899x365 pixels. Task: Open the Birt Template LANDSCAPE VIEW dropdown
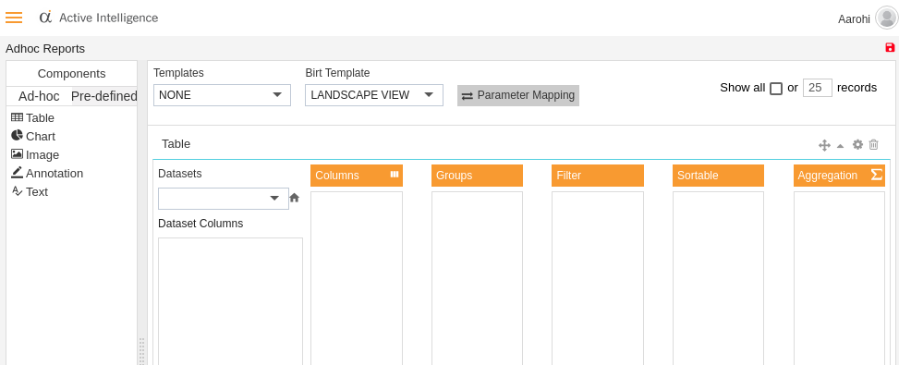[374, 95]
